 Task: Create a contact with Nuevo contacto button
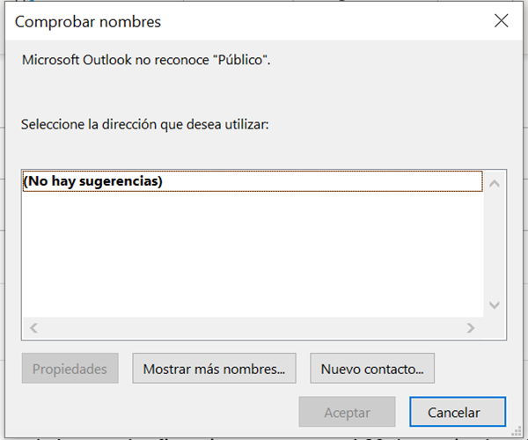(372, 369)
